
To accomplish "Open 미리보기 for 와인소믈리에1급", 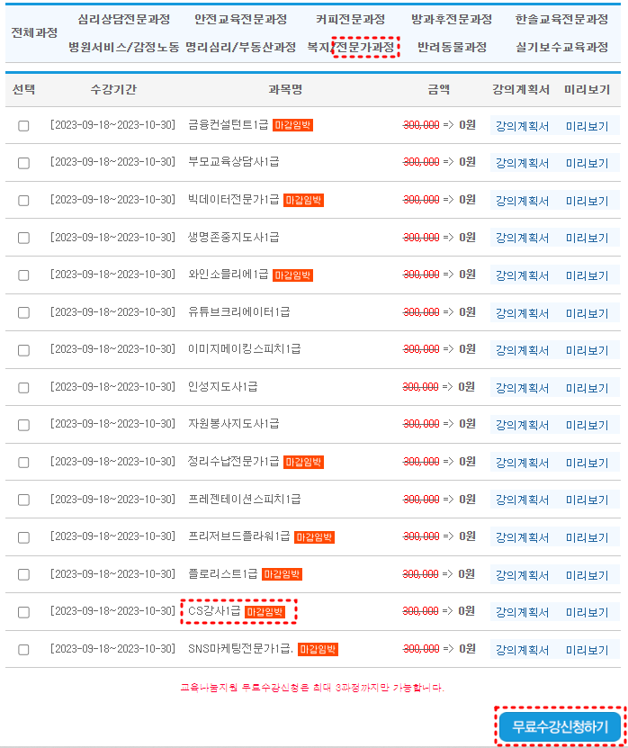I will click(x=587, y=275).
